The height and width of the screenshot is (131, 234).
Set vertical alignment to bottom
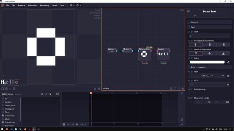tap(223, 53)
